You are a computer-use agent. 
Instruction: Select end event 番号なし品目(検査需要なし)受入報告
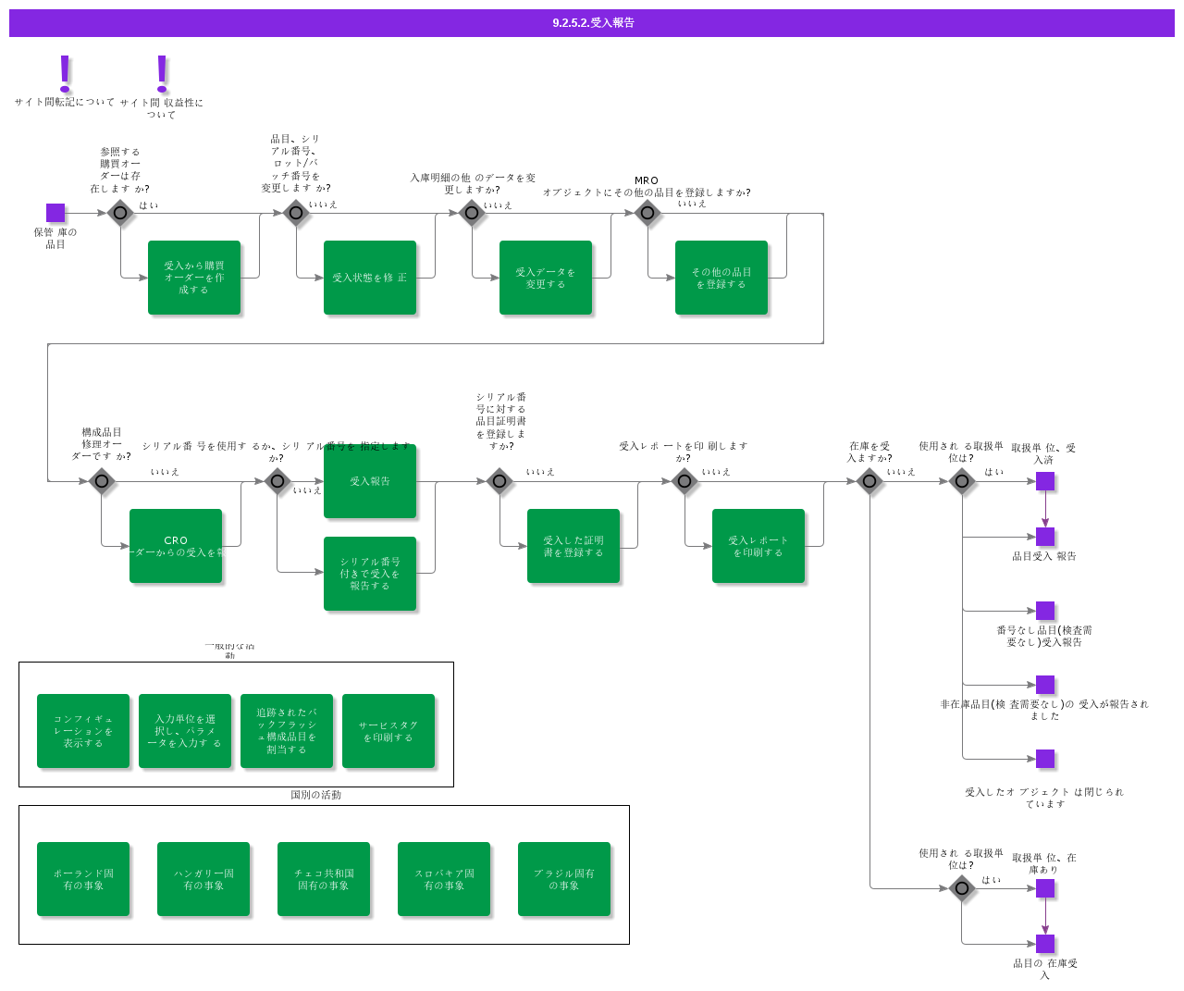[x=1045, y=611]
